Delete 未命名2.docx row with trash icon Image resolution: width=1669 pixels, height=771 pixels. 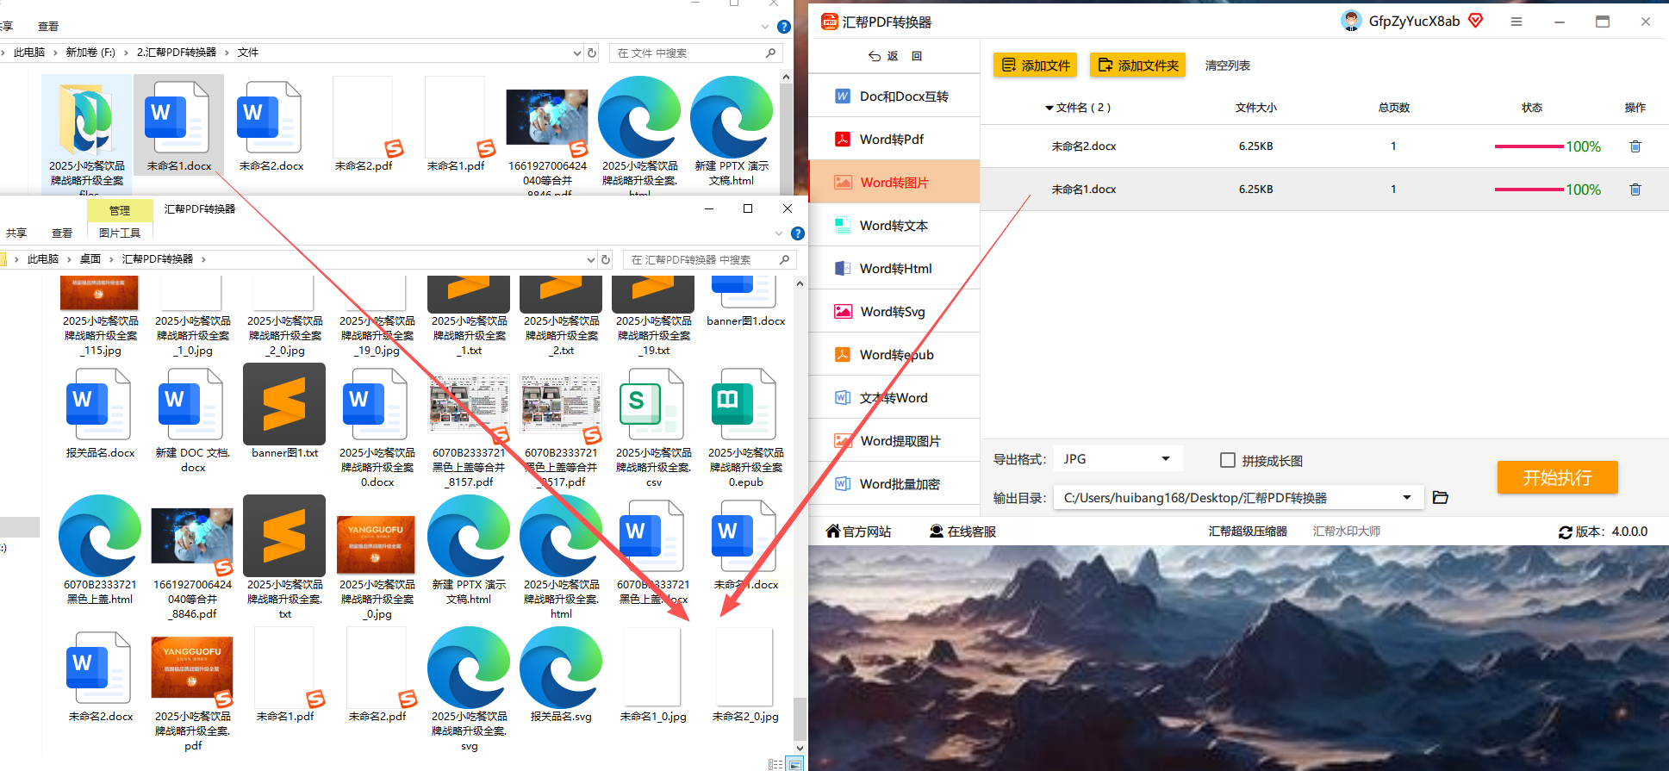(x=1635, y=146)
